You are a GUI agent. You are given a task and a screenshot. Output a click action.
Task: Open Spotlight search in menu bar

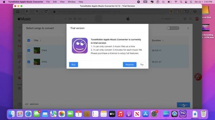pos(181,2)
